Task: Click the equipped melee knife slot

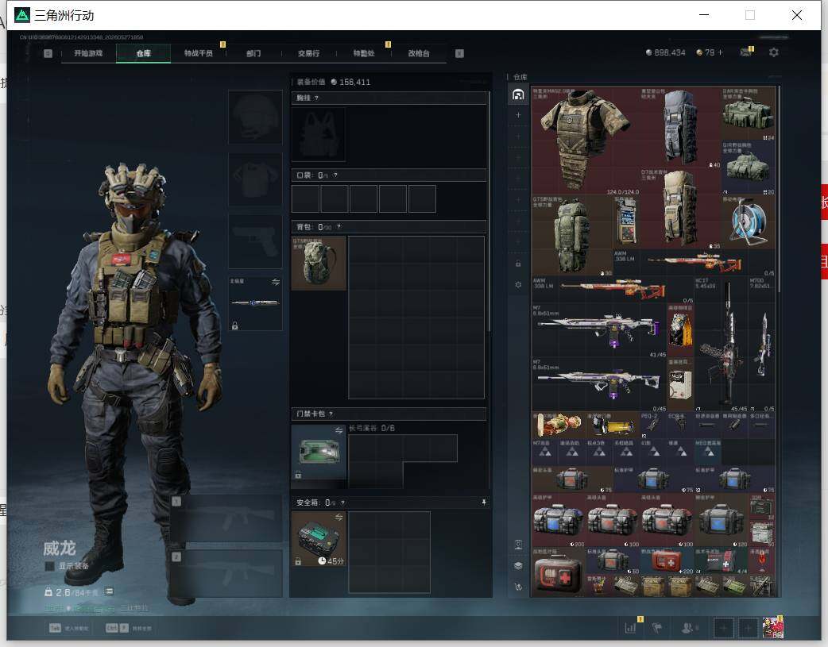Action: coord(255,303)
